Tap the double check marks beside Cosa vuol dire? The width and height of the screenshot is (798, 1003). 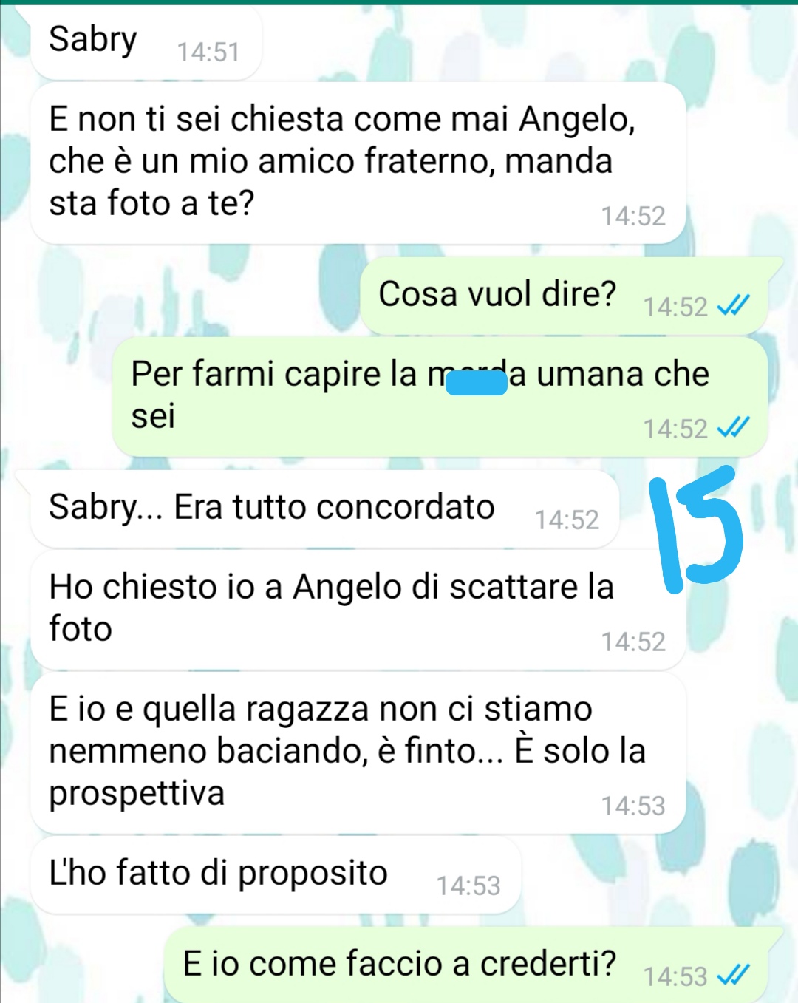click(x=734, y=305)
